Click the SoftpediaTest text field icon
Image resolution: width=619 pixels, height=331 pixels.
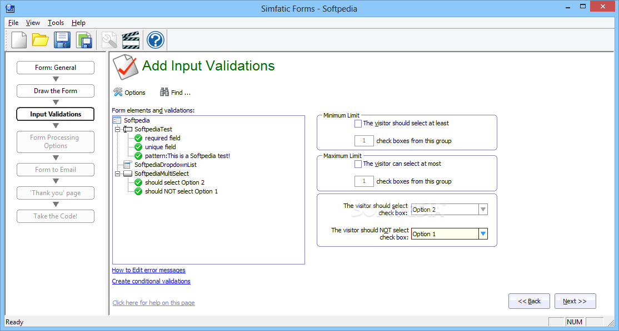click(x=127, y=129)
